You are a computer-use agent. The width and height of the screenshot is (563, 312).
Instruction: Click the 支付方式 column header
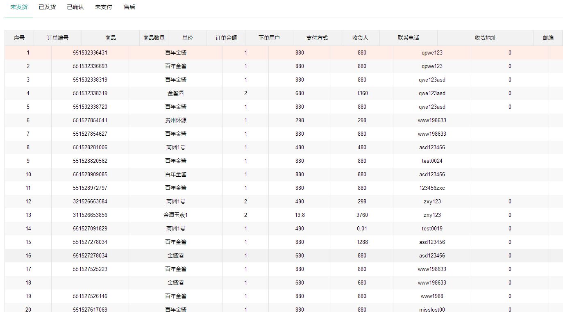point(317,38)
